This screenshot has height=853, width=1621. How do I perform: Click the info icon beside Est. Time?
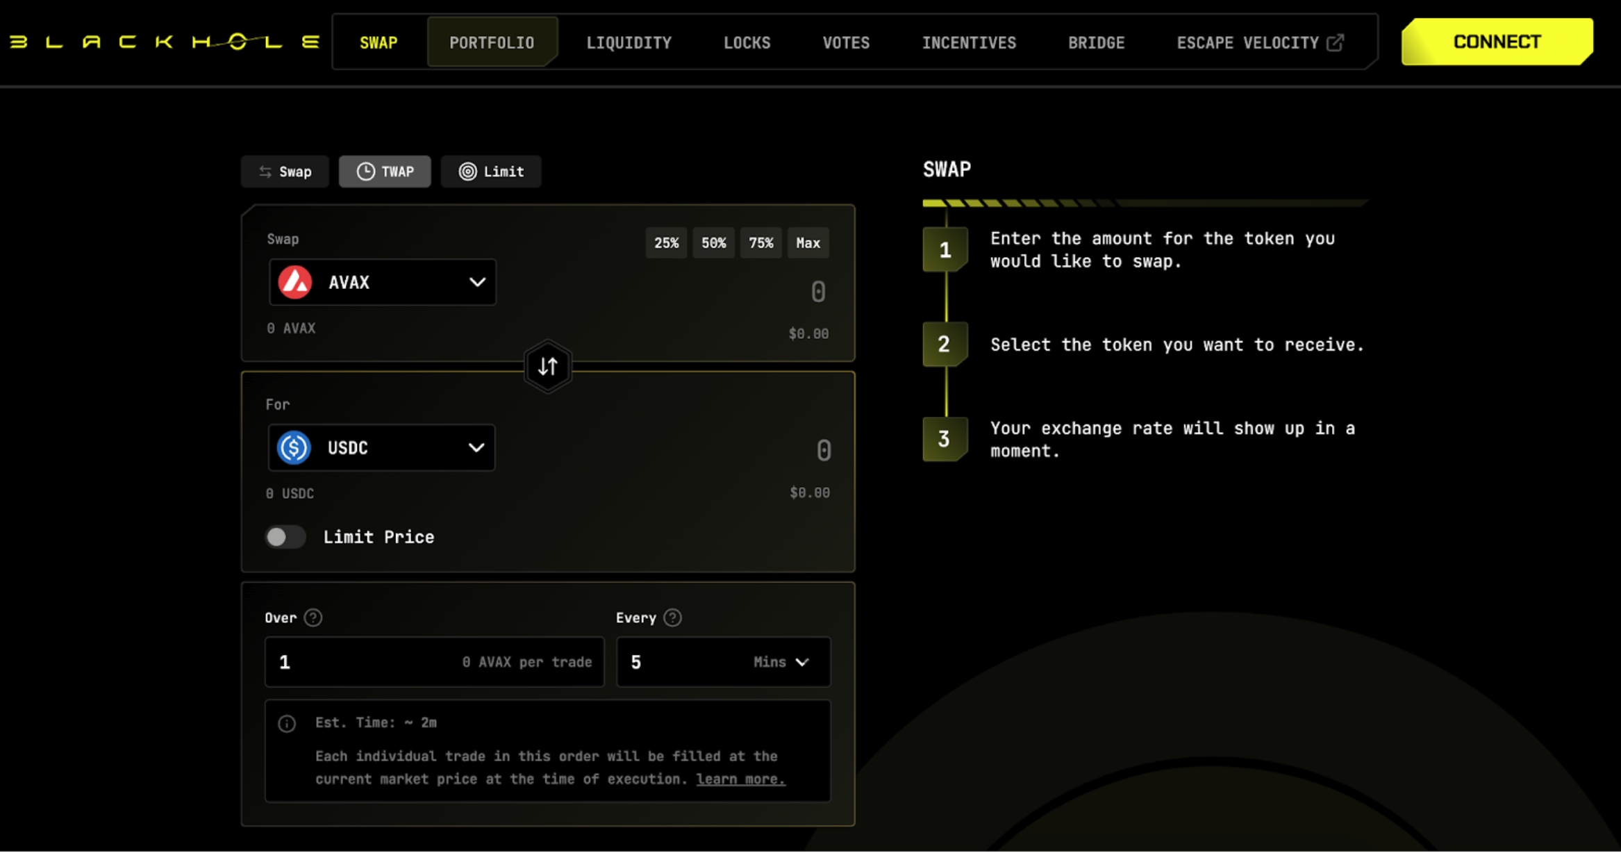click(287, 723)
